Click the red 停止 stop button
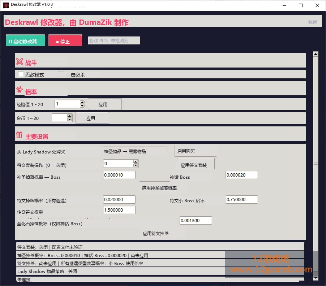326x286 pixels. click(x=65, y=41)
